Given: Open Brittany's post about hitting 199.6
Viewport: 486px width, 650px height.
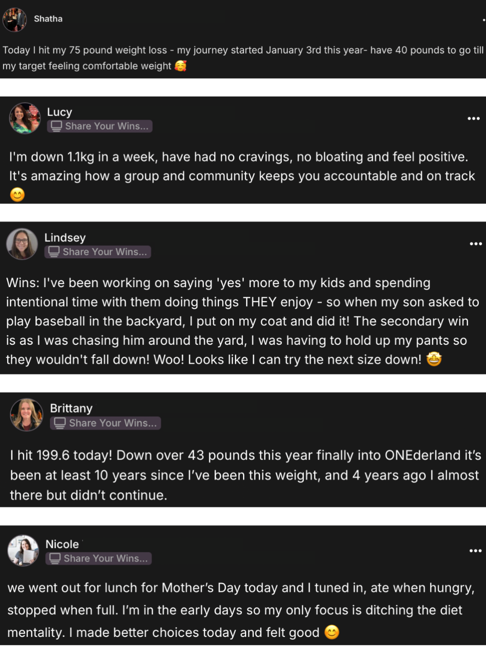Looking at the screenshot, I should (x=245, y=475).
